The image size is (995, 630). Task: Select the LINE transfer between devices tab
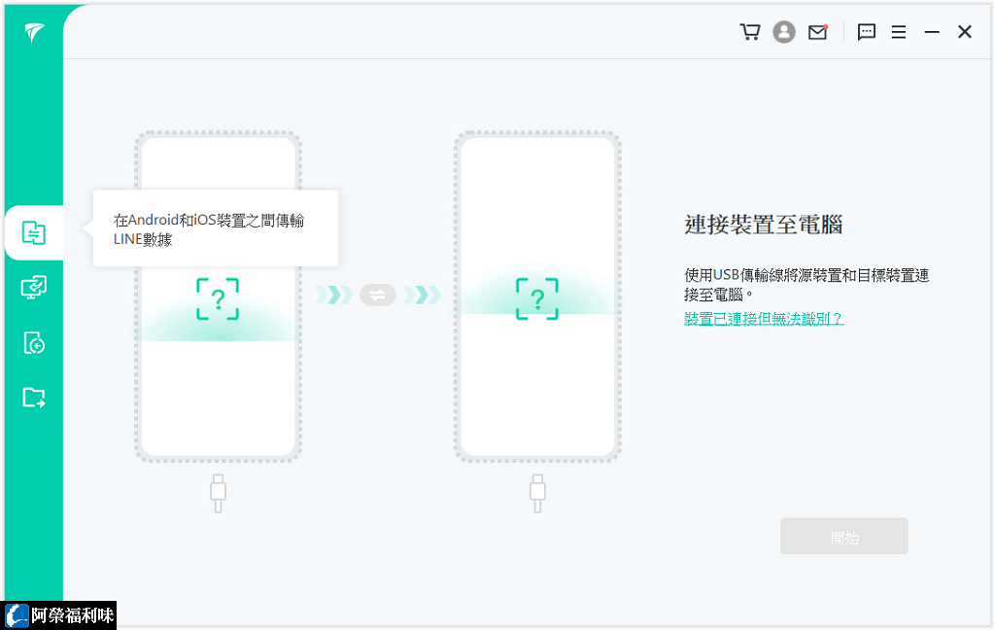click(34, 233)
